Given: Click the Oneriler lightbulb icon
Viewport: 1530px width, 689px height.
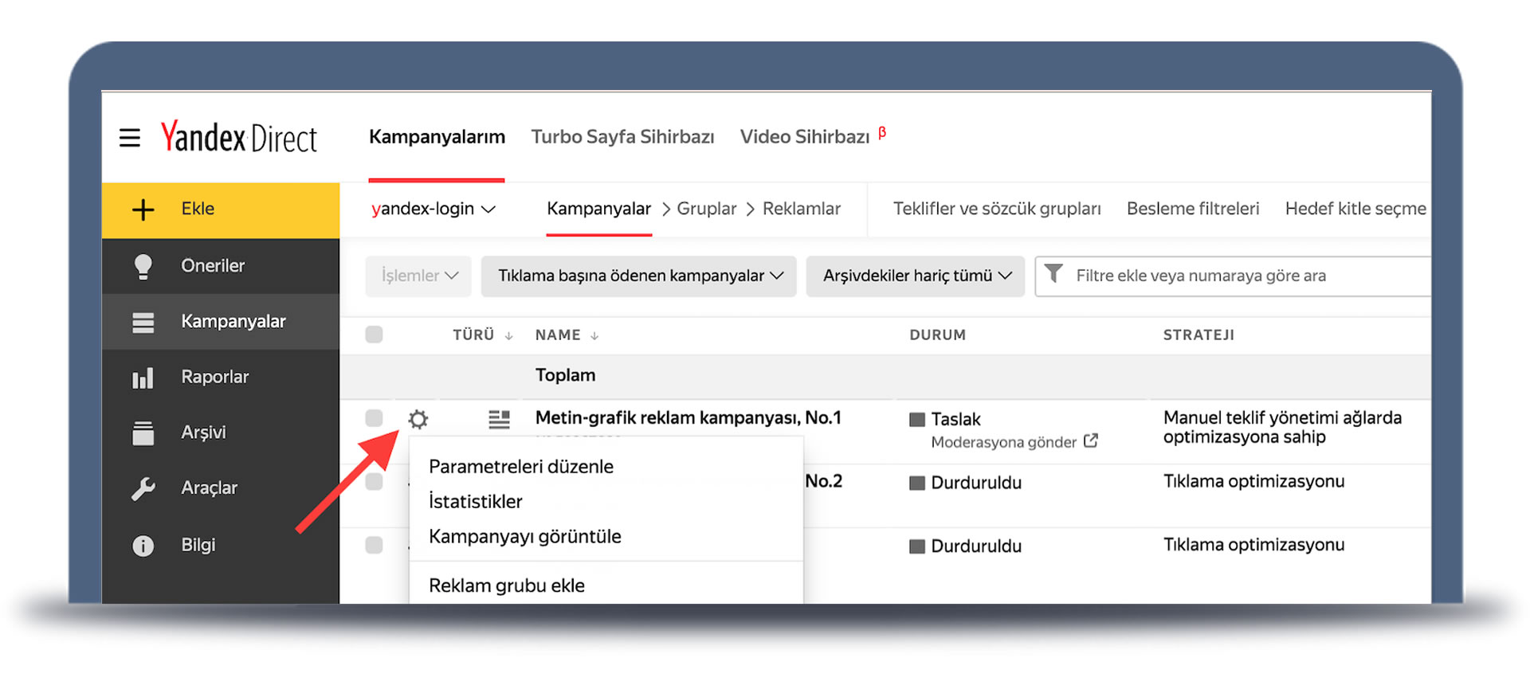Looking at the screenshot, I should coord(143,266).
